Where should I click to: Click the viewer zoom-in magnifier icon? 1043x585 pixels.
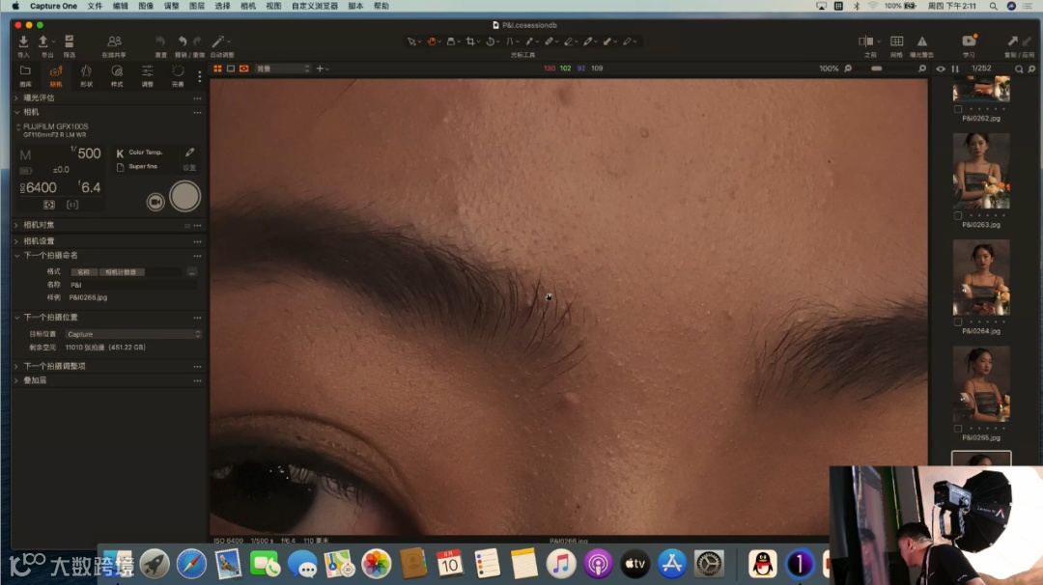922,69
